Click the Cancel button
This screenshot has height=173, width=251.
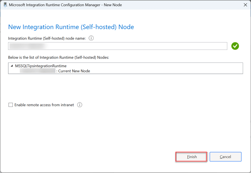(x=225, y=157)
